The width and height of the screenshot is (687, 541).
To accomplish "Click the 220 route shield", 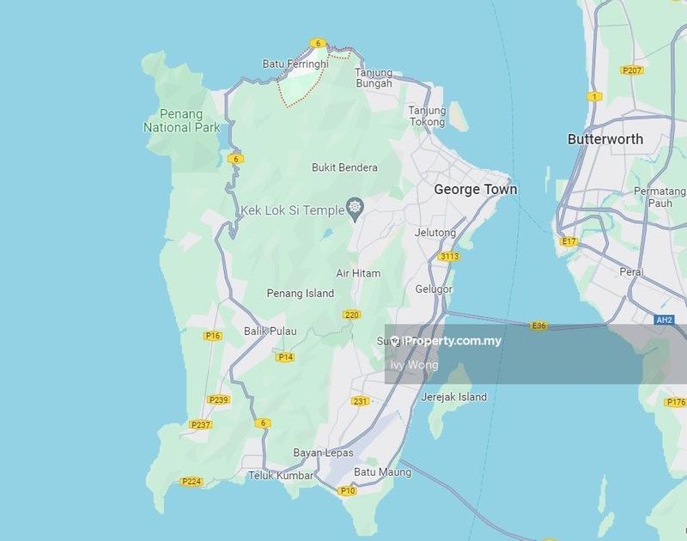I will 351,314.
